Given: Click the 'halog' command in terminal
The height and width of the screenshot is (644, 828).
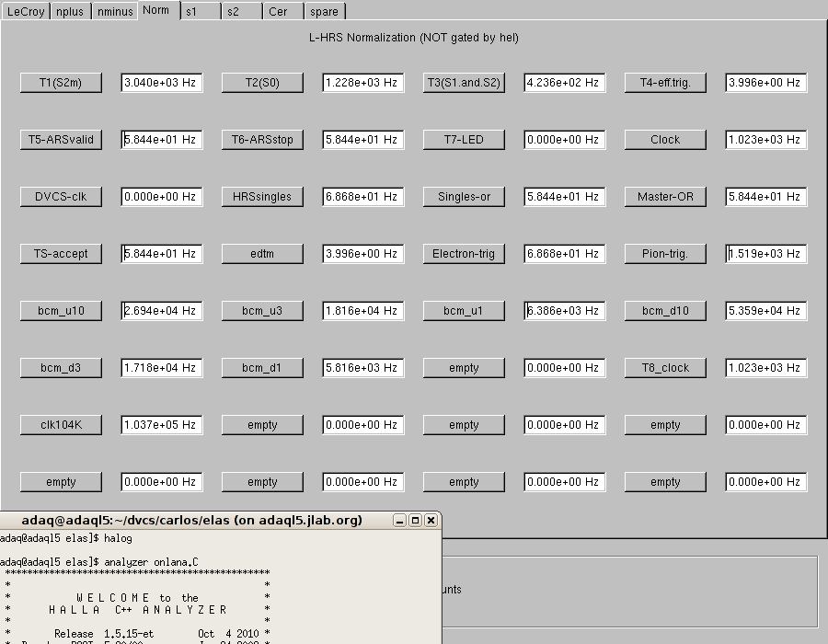Looking at the screenshot, I should click(x=118, y=538).
